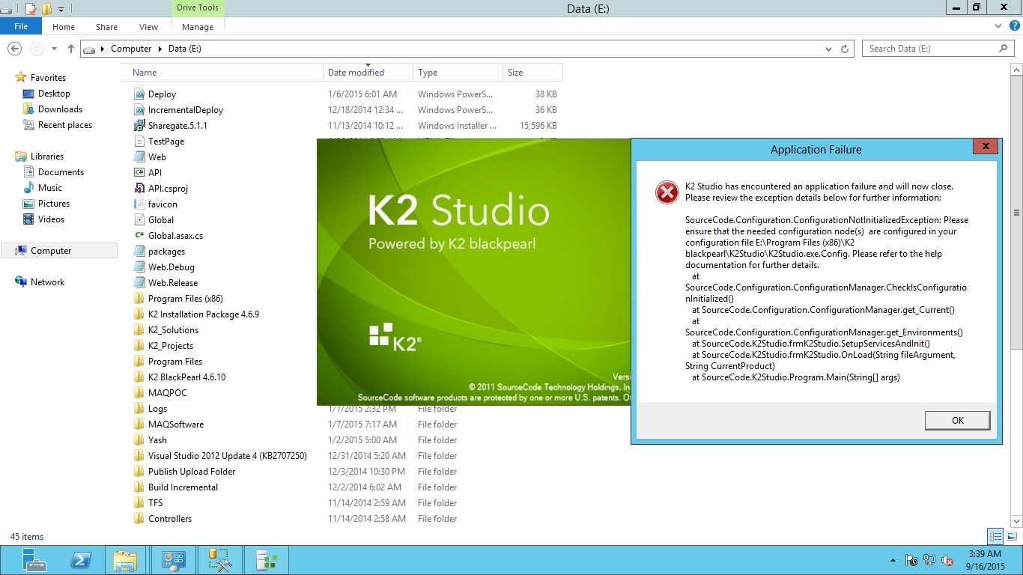Image resolution: width=1023 pixels, height=575 pixels.
Task: Click the muted volume tray icon
Action: 947,560
